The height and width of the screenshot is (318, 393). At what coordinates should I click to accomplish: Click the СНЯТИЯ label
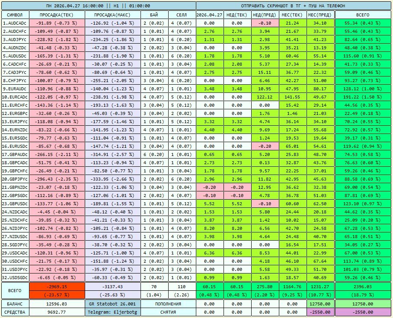168,312
